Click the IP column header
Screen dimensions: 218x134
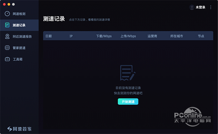71,36
